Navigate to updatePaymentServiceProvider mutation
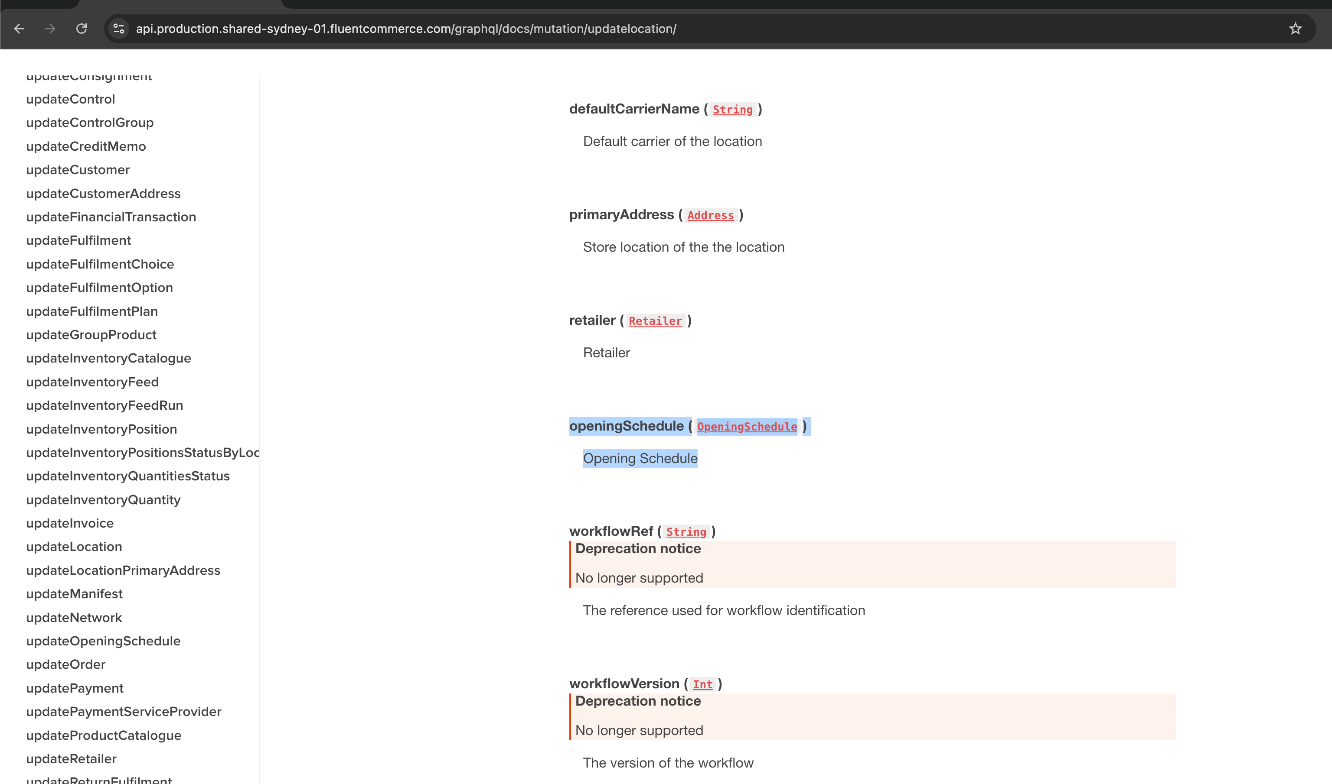The image size is (1332, 784). (x=124, y=712)
